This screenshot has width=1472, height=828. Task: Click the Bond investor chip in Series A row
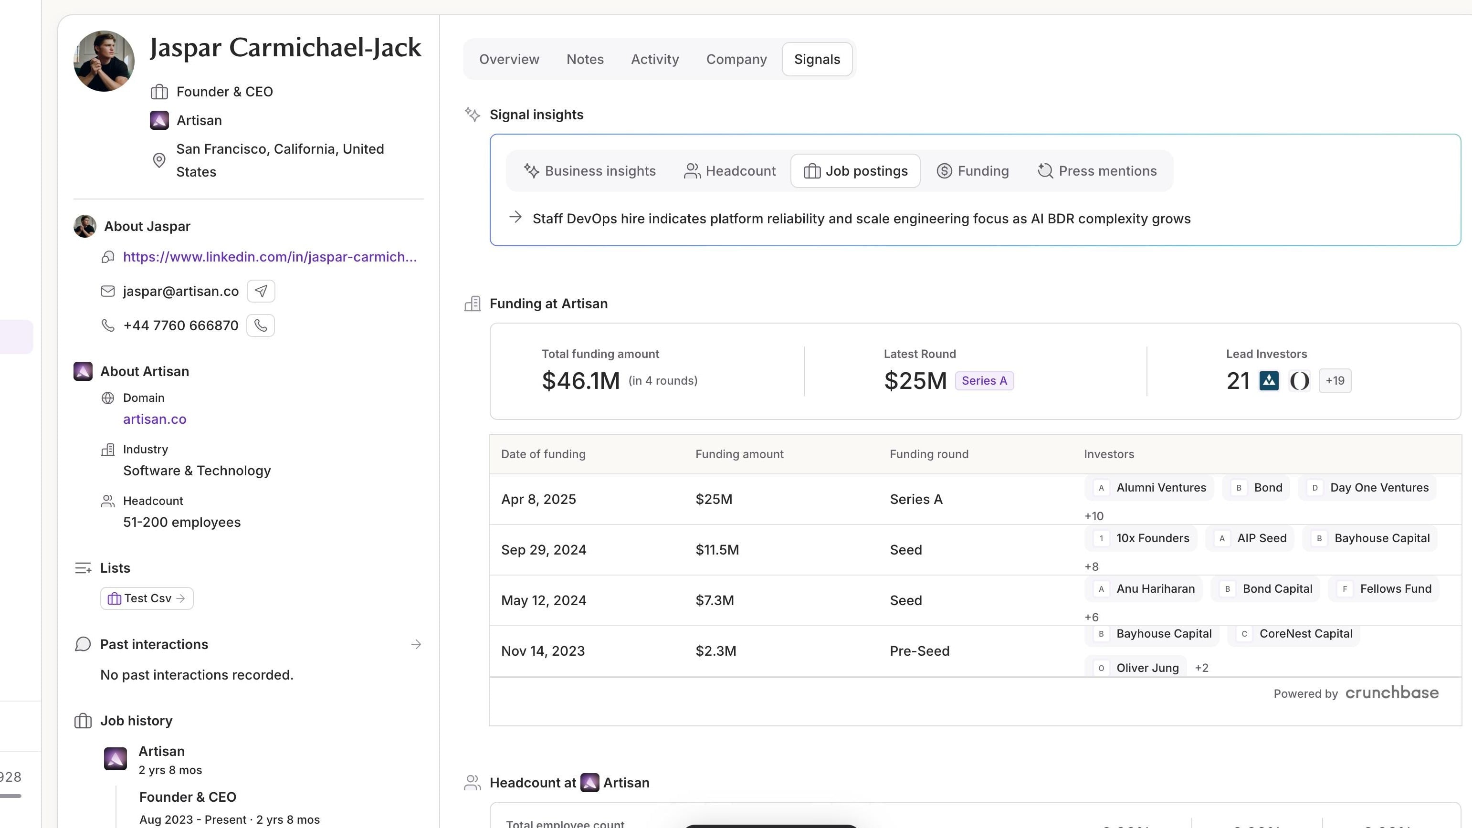point(1256,488)
